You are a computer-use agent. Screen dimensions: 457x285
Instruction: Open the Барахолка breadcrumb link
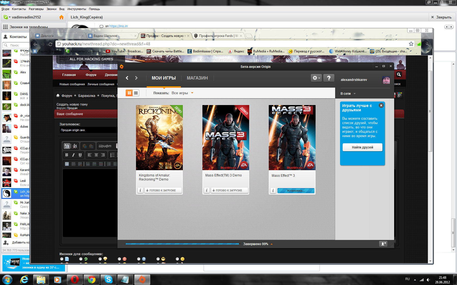tap(87, 96)
